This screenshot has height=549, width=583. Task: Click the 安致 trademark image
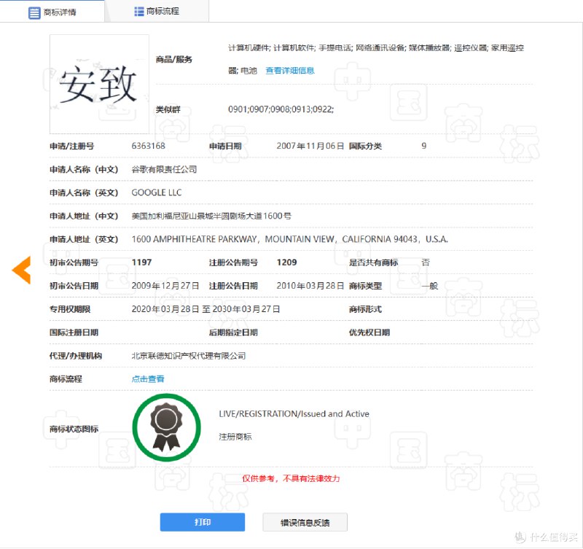98,83
